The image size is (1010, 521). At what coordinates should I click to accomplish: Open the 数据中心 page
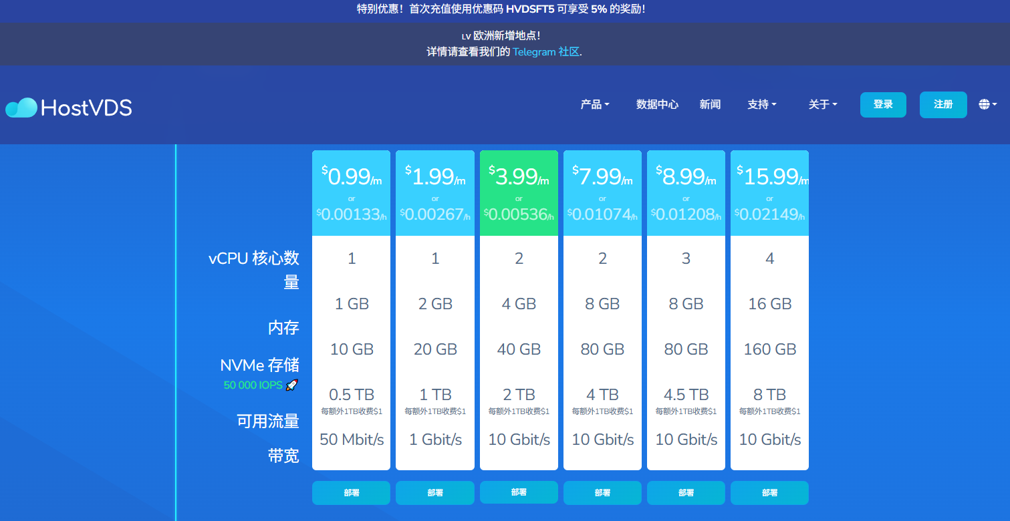pos(656,104)
